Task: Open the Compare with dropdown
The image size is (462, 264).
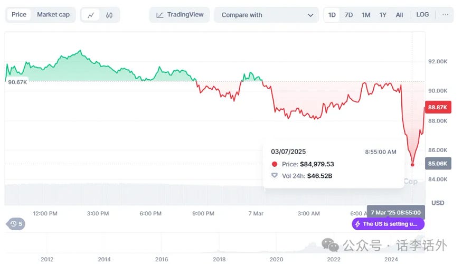Action: pyautogui.click(x=266, y=15)
